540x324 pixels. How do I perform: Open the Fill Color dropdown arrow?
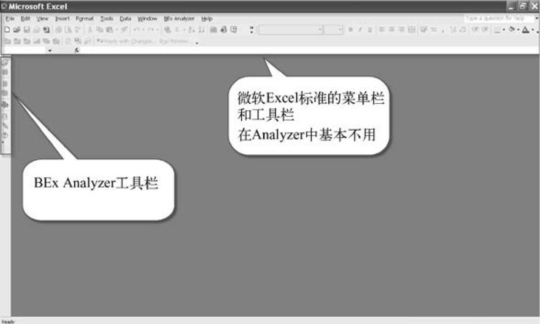[518, 30]
